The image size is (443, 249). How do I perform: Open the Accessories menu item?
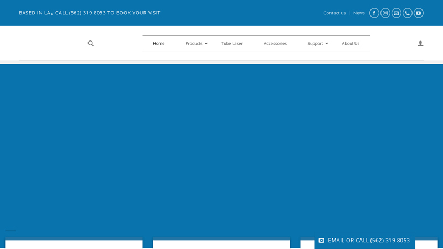click(x=275, y=44)
